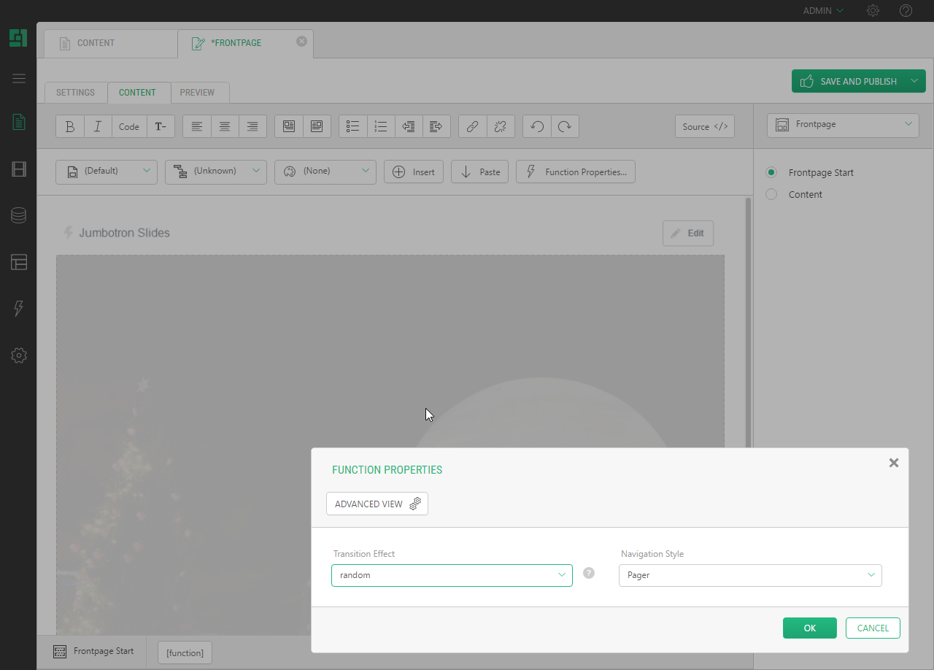Open the Transition Effect dropdown
This screenshot has width=934, height=670.
(x=452, y=575)
